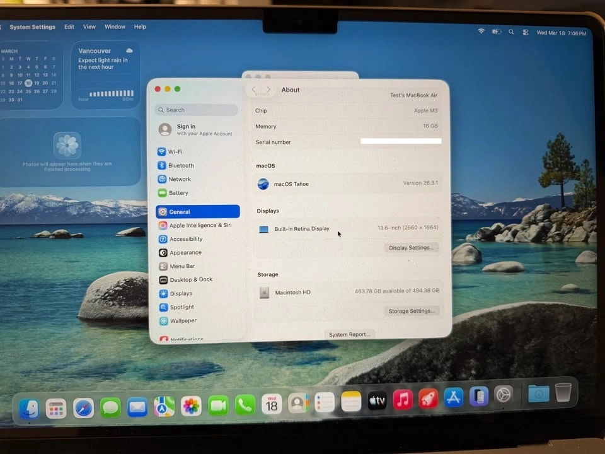Open the View menu
This screenshot has height=454, width=605.
(x=89, y=27)
